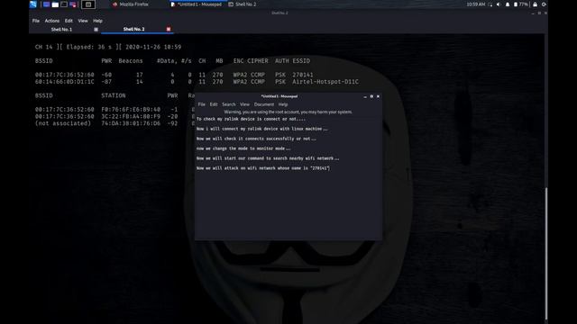Open the Mousepad View menu

pyautogui.click(x=244, y=104)
